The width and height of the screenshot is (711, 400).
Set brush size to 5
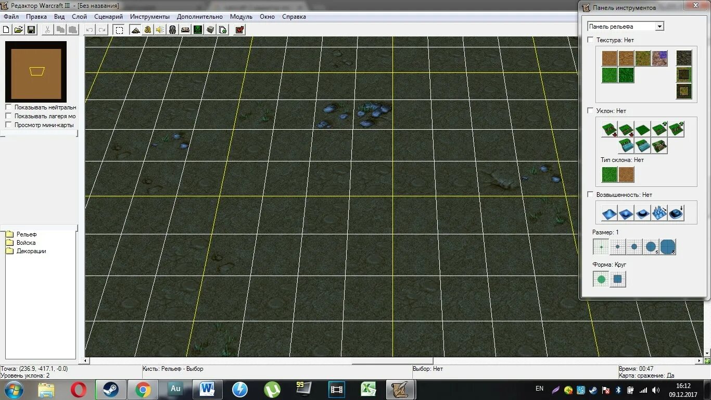pos(651,246)
